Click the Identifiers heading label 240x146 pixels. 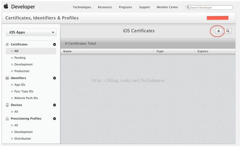pos(18,78)
